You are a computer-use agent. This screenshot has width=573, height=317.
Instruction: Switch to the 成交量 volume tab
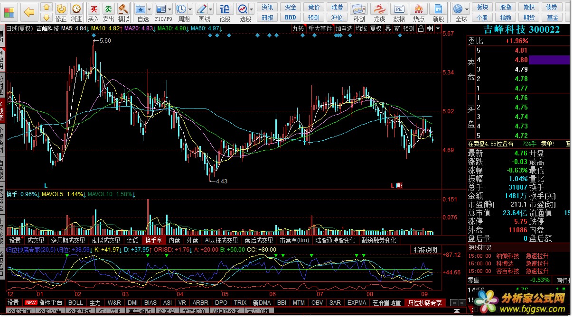coord(35,240)
